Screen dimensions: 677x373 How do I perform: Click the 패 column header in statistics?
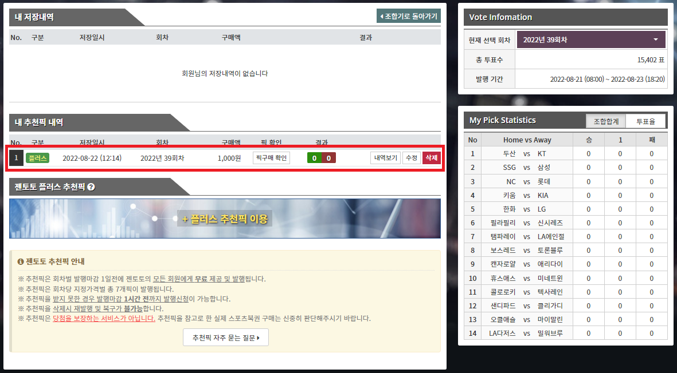coord(652,140)
